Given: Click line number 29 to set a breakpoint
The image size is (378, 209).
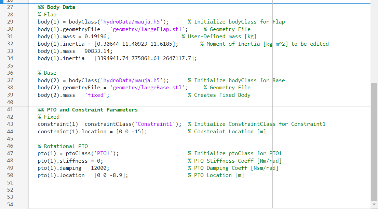Looking at the screenshot, I should [x=10, y=21].
